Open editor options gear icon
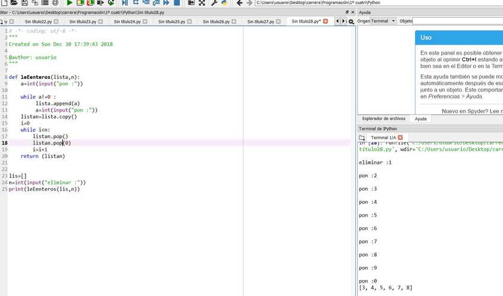 coord(351,21)
